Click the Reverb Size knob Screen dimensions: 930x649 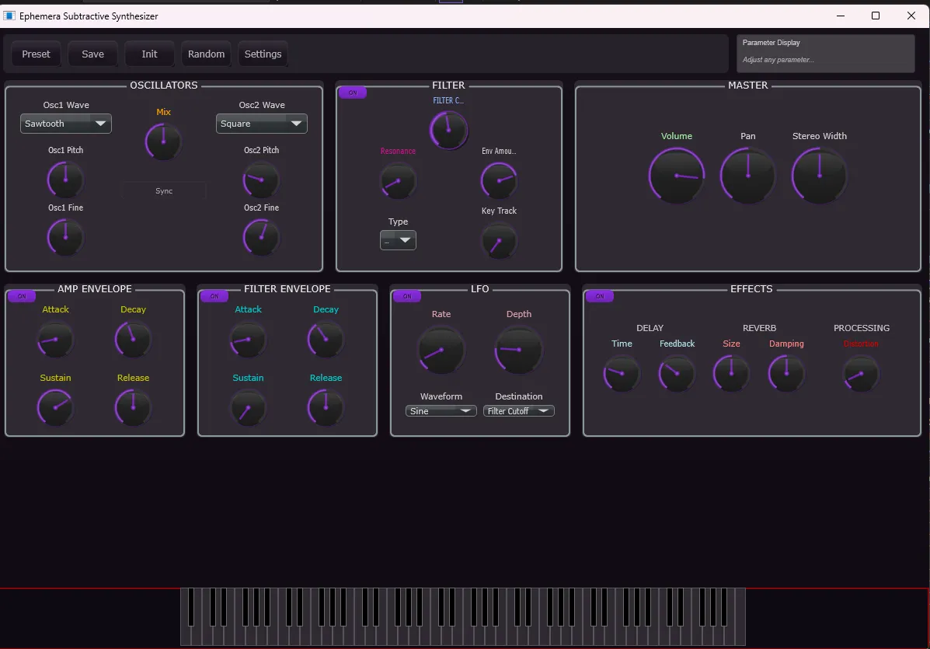[731, 373]
